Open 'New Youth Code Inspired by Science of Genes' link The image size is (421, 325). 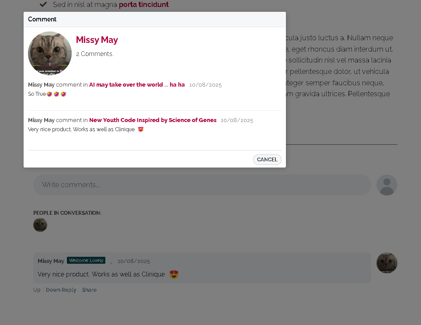click(153, 120)
